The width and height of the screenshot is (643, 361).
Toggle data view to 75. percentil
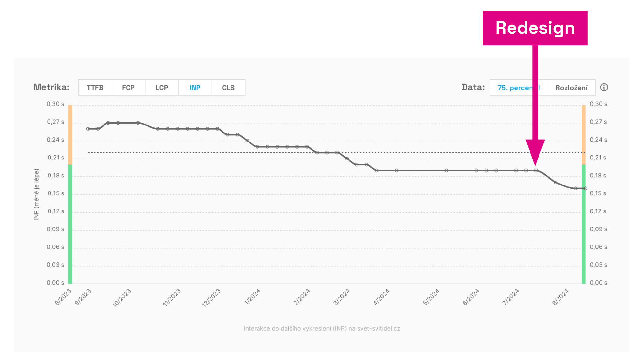point(514,88)
